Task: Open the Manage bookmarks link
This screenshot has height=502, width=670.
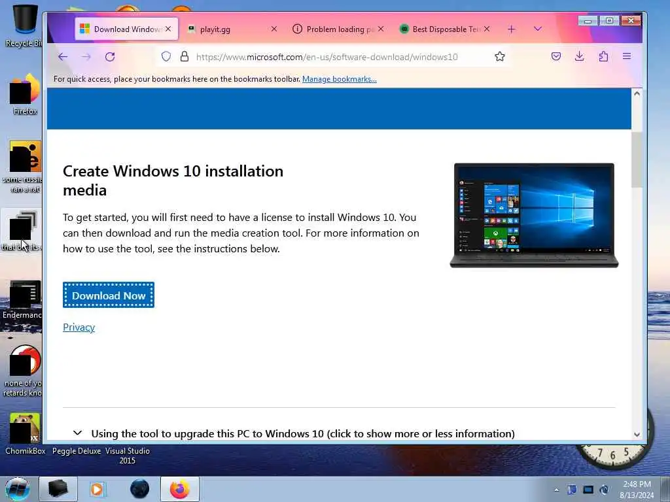Action: coord(340,79)
